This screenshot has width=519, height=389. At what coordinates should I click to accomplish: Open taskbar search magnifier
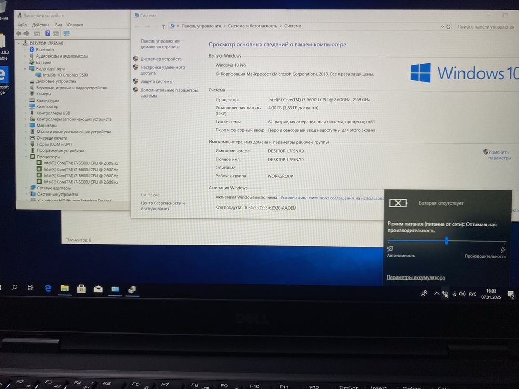tap(14, 288)
